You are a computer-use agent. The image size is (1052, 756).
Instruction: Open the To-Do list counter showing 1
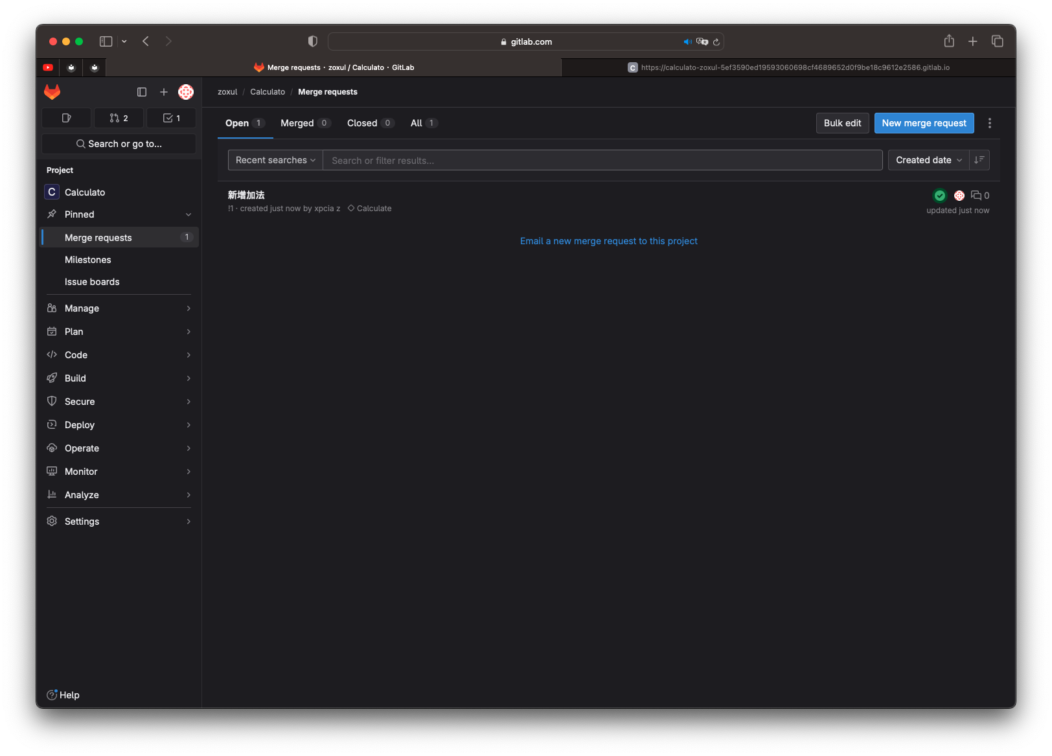pos(171,118)
